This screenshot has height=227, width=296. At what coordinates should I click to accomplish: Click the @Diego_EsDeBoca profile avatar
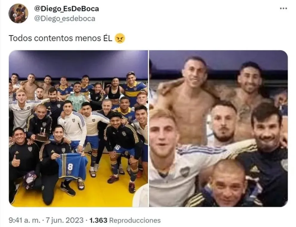click(18, 13)
